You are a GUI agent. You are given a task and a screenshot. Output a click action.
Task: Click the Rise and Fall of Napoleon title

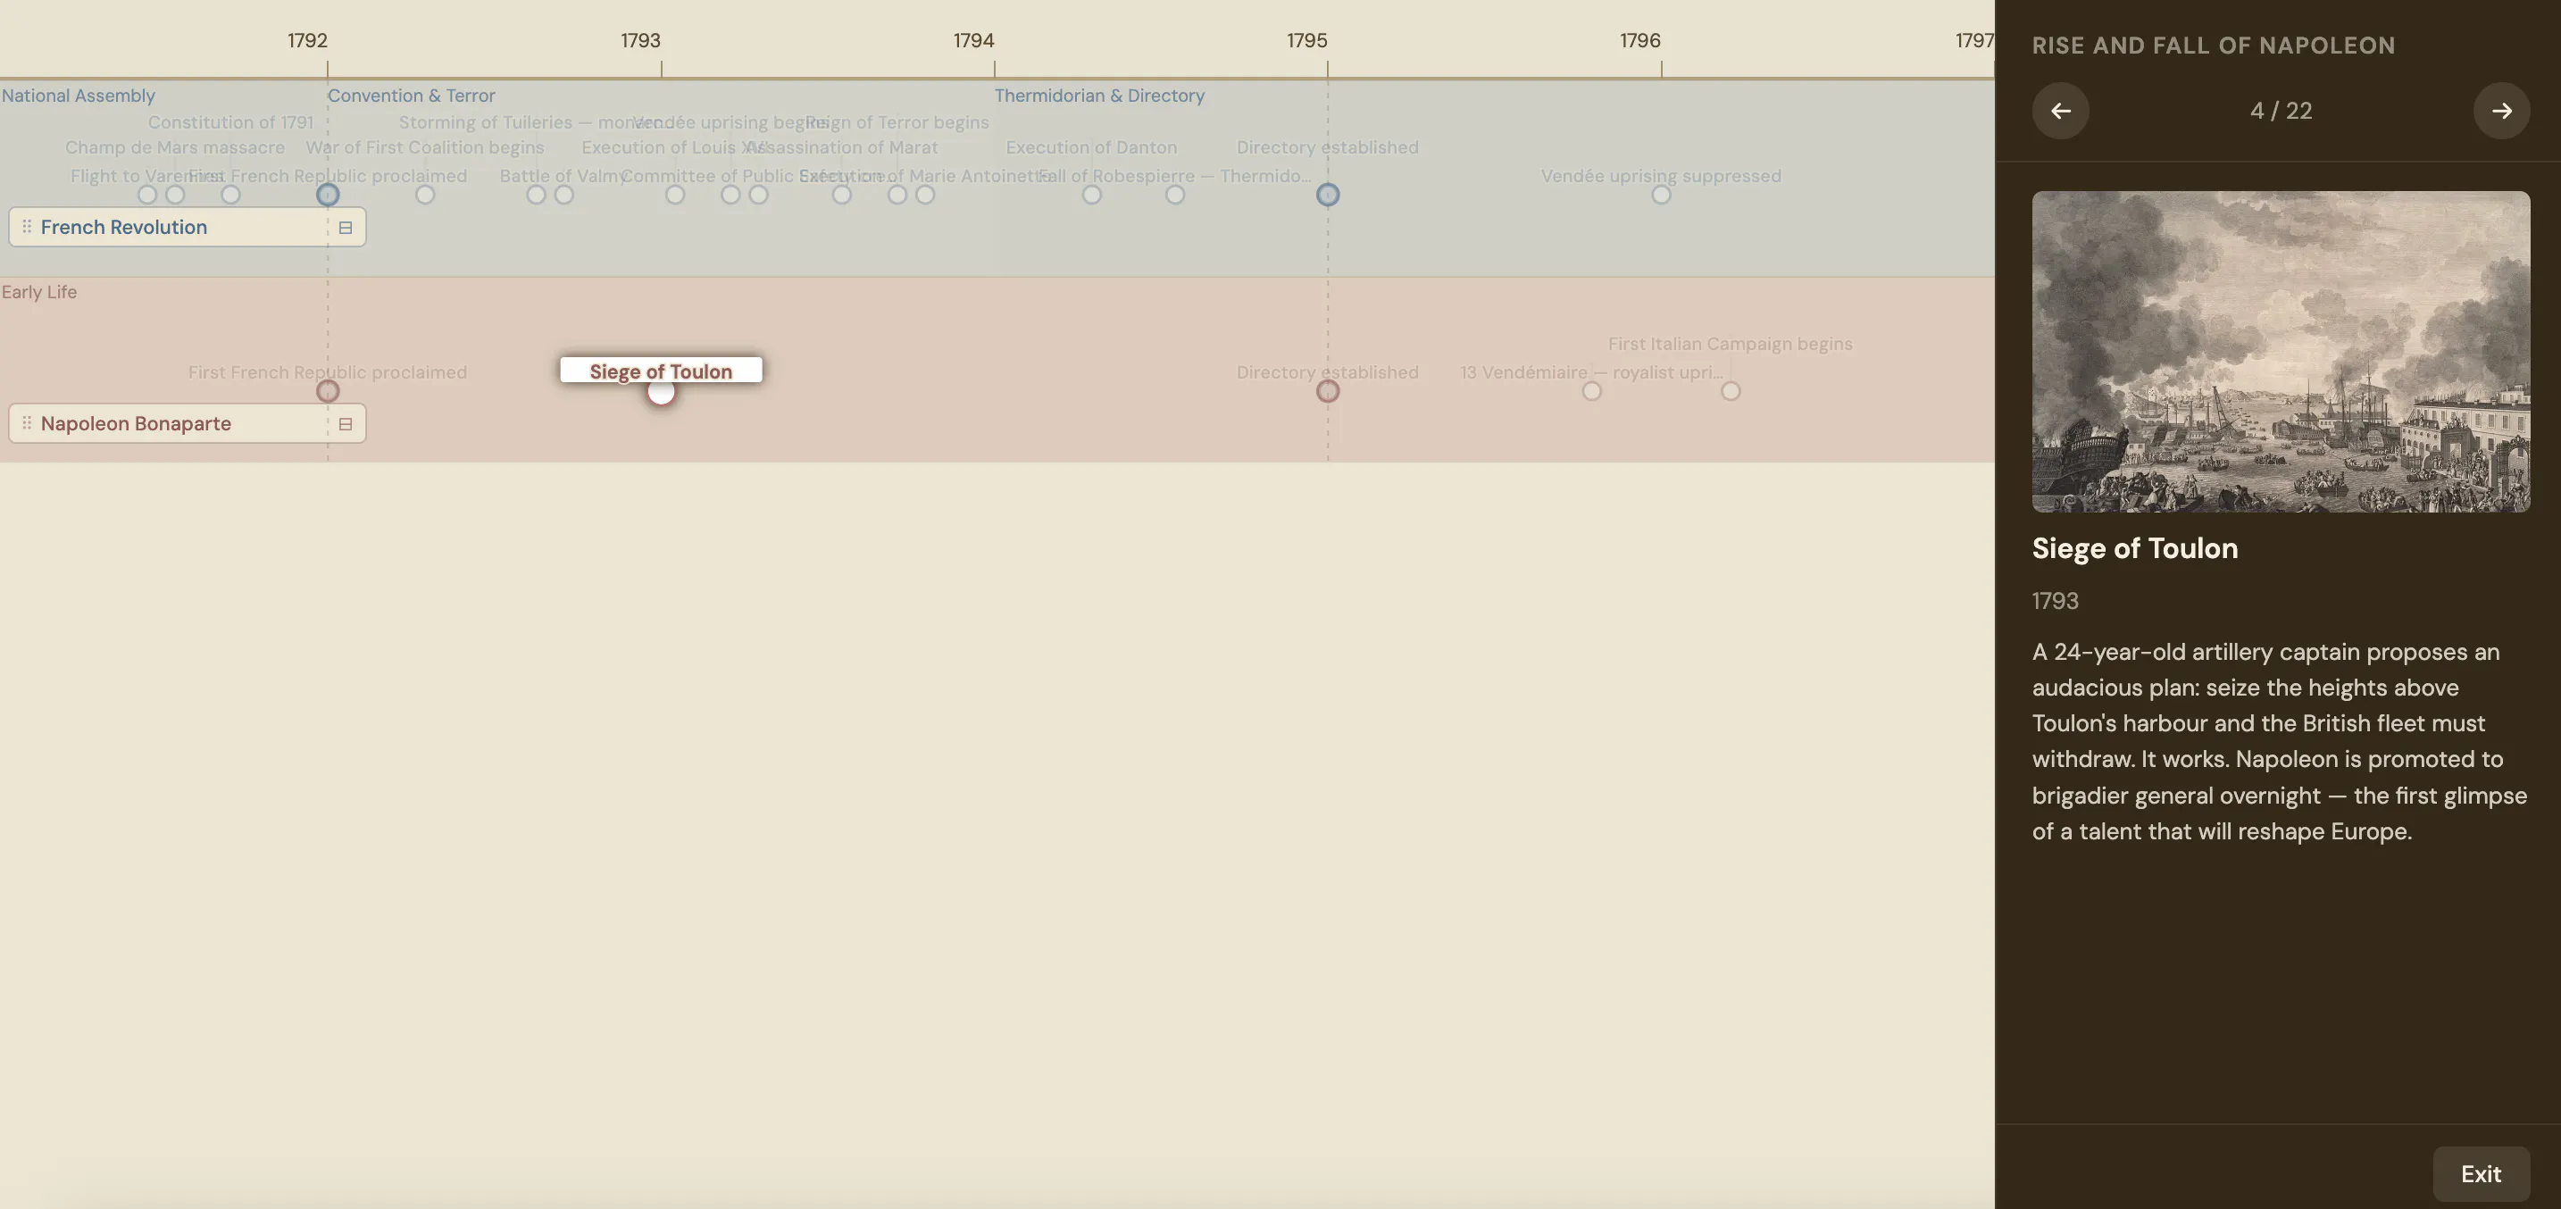tap(2213, 45)
